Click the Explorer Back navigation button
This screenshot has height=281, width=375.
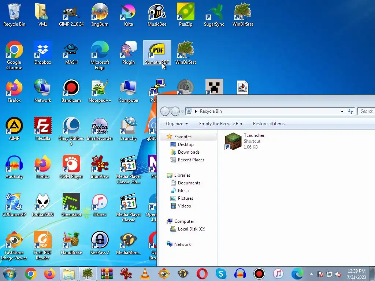[x=165, y=111]
